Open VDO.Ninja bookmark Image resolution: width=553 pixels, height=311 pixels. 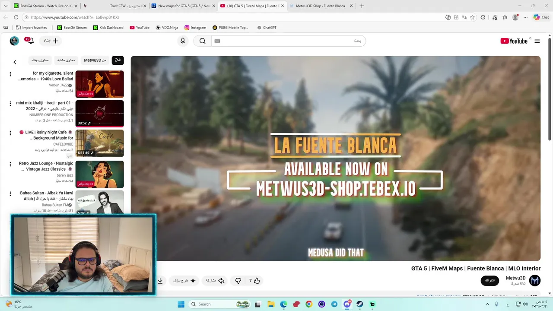tap(167, 28)
